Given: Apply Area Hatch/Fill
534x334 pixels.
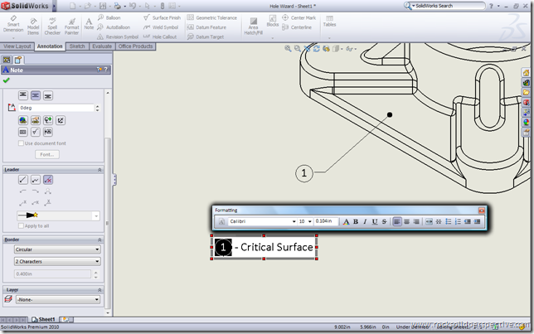Looking at the screenshot, I should (x=254, y=27).
